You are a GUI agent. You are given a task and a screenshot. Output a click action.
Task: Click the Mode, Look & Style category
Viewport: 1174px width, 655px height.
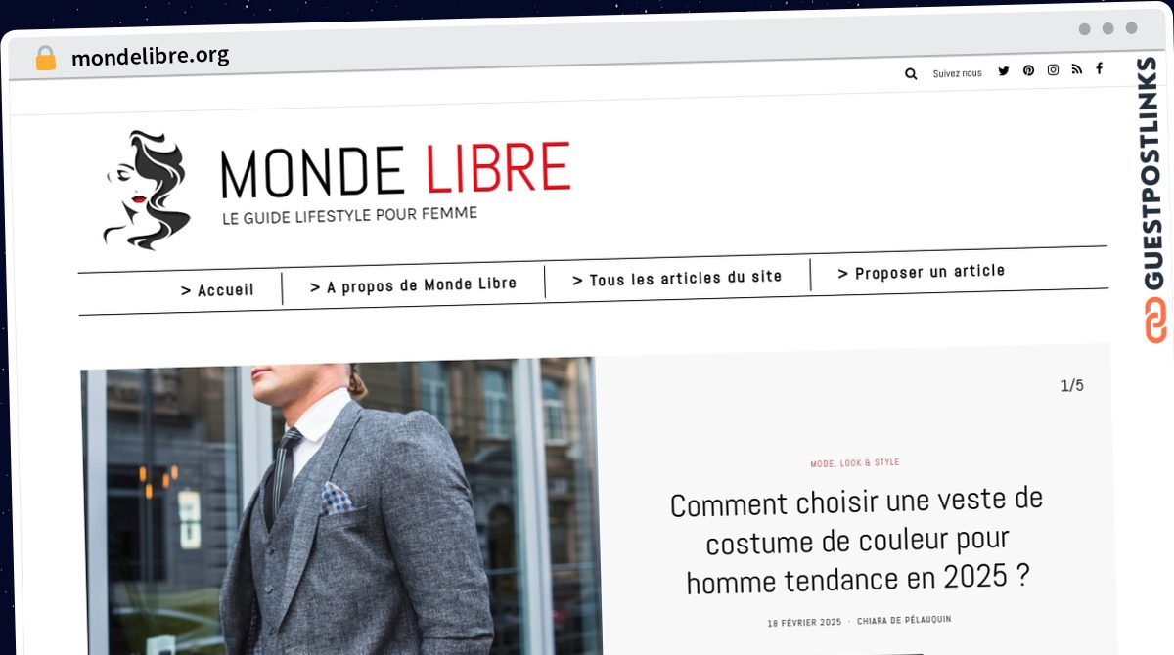pos(855,462)
